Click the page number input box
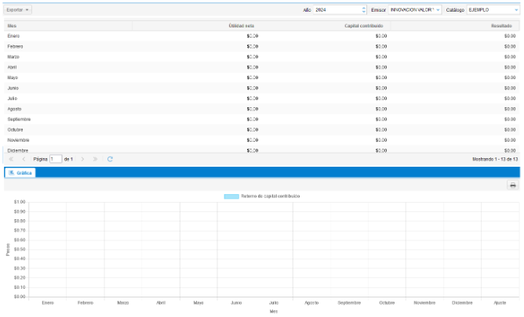This screenshot has width=524, height=317. [56, 159]
